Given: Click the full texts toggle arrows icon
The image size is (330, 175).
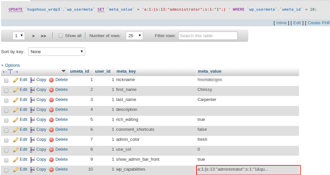Looking at the screenshot, I should coord(10,72).
